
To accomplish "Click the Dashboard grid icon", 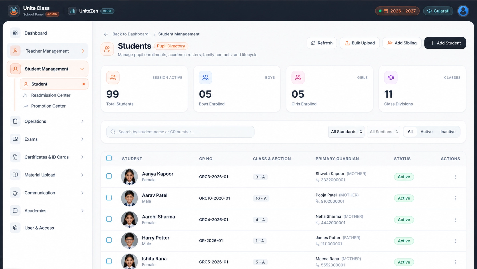I will click(x=15, y=33).
